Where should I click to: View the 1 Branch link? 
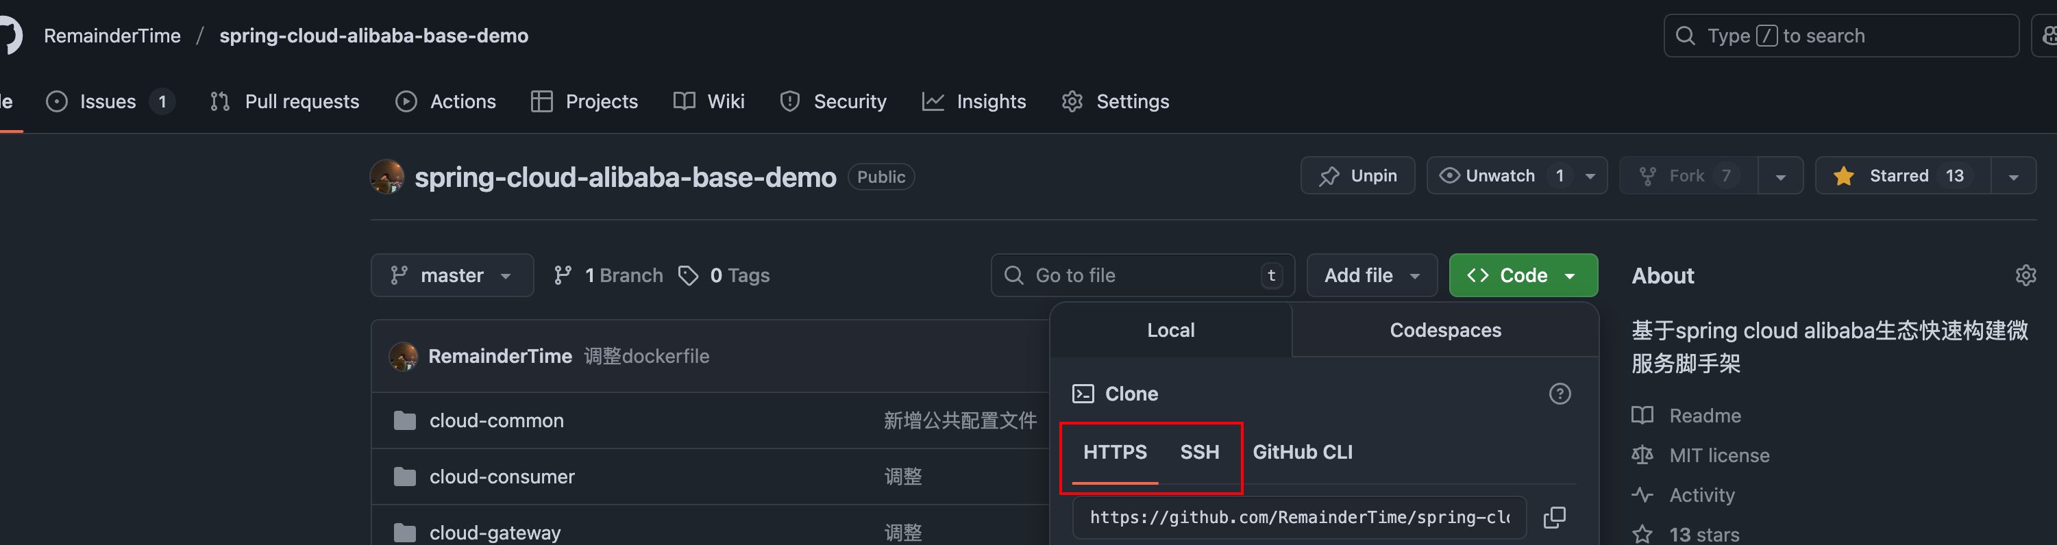tap(608, 275)
